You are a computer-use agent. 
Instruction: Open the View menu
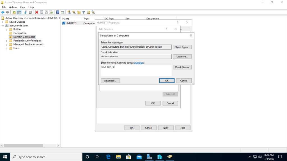point(22,7)
